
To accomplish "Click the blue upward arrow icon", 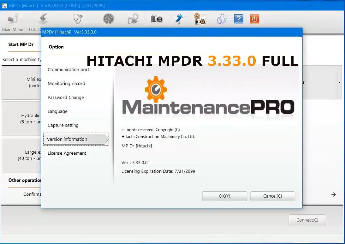I will tap(179, 19).
